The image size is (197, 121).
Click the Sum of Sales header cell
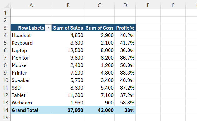68,28
